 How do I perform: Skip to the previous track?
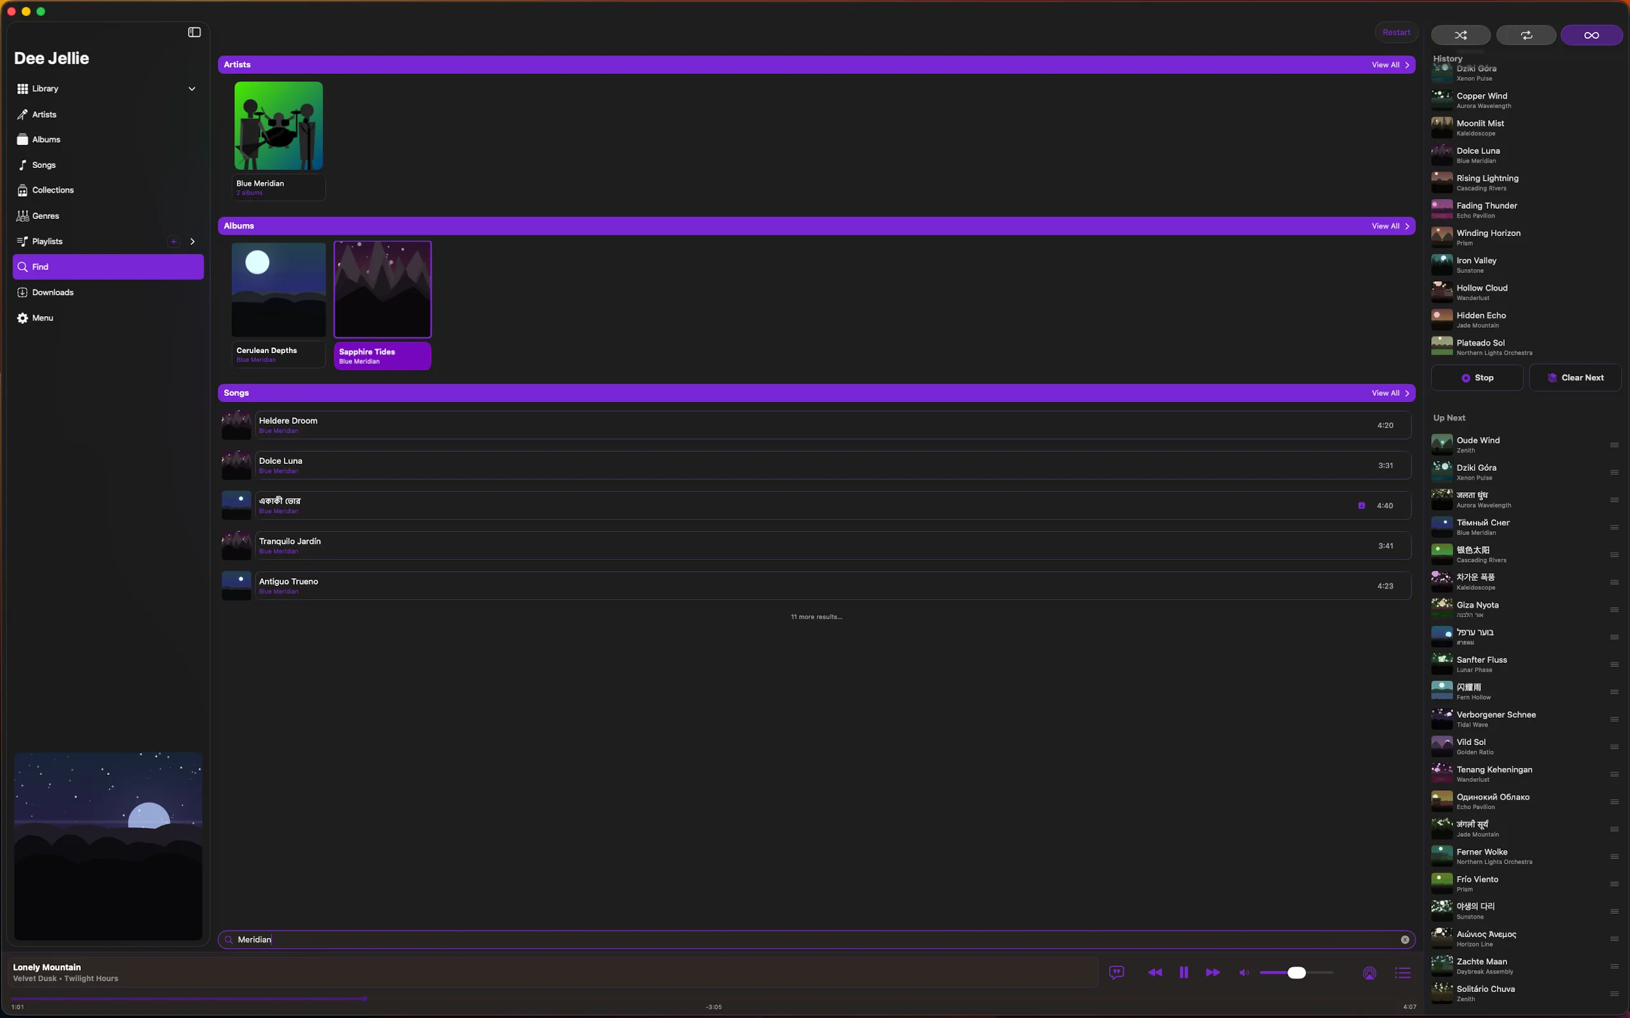coord(1154,972)
